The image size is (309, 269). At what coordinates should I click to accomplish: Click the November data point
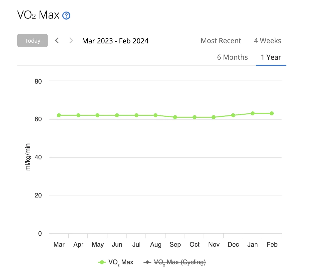(x=214, y=117)
